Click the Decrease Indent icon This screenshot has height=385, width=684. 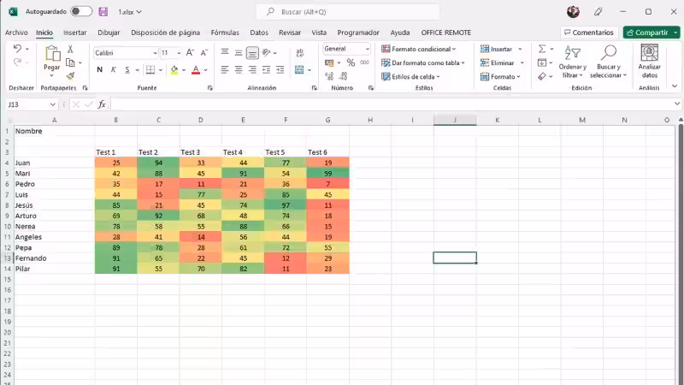266,70
